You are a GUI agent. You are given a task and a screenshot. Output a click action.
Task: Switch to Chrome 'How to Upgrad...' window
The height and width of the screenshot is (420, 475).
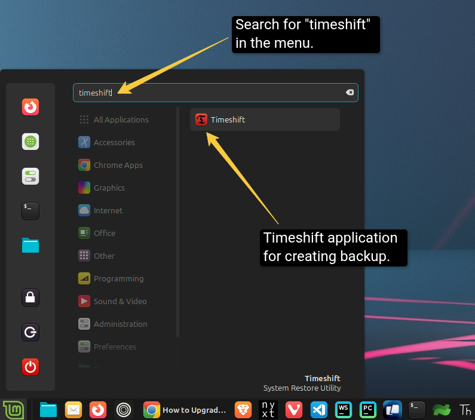pyautogui.click(x=185, y=410)
